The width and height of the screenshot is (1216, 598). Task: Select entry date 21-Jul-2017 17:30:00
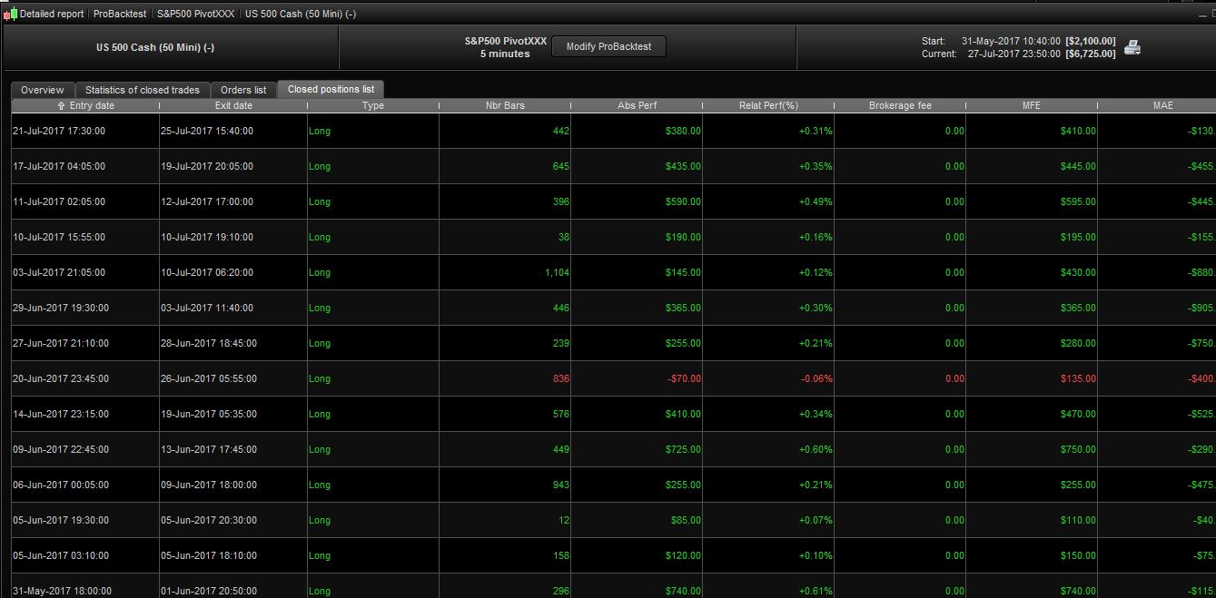pyautogui.click(x=59, y=131)
